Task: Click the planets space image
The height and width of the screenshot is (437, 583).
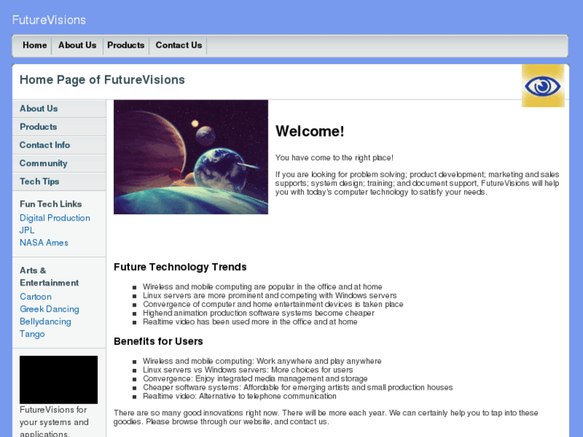Action: click(191, 157)
